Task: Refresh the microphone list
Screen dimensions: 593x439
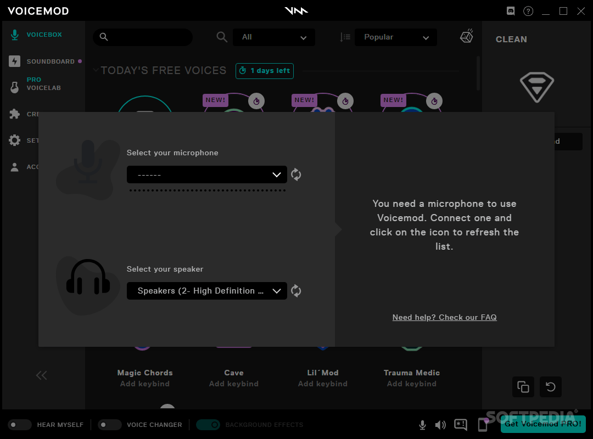Action: (296, 175)
